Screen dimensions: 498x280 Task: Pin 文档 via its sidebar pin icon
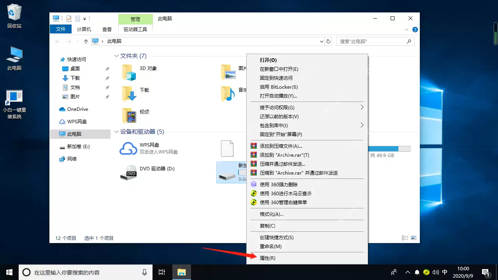tap(107, 87)
